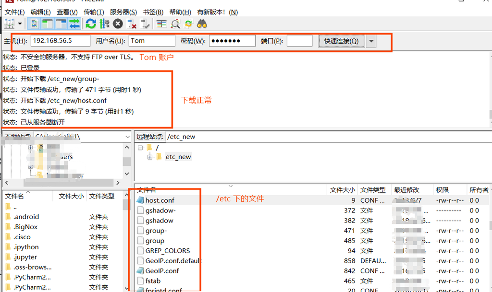
Task: Click the 快速连接(Q) button
Action: (x=341, y=41)
